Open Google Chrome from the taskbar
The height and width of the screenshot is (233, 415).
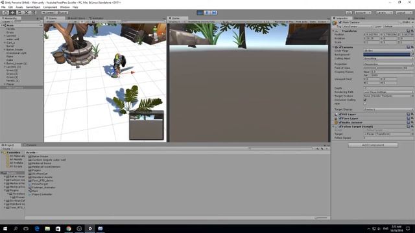point(69,228)
